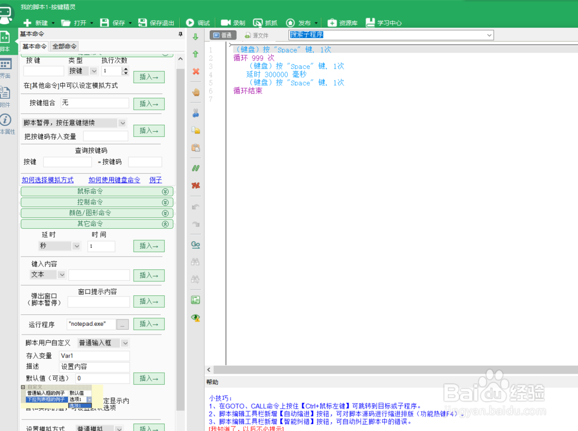Open the 学习中心 learning center
Image resolution: width=578 pixels, height=431 pixels.
click(x=384, y=23)
